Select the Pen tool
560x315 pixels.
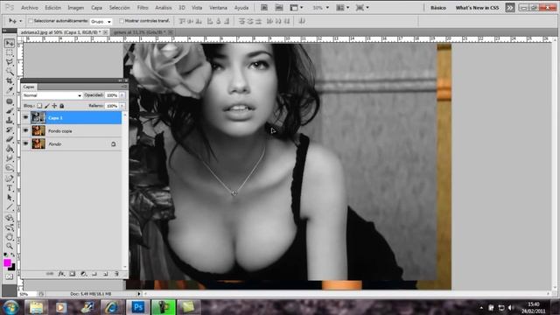pos(10,178)
